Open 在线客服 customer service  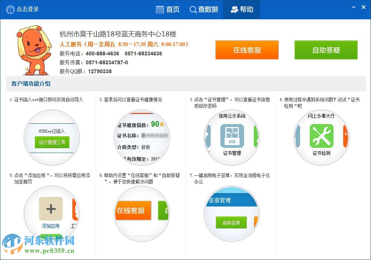pos(247,50)
